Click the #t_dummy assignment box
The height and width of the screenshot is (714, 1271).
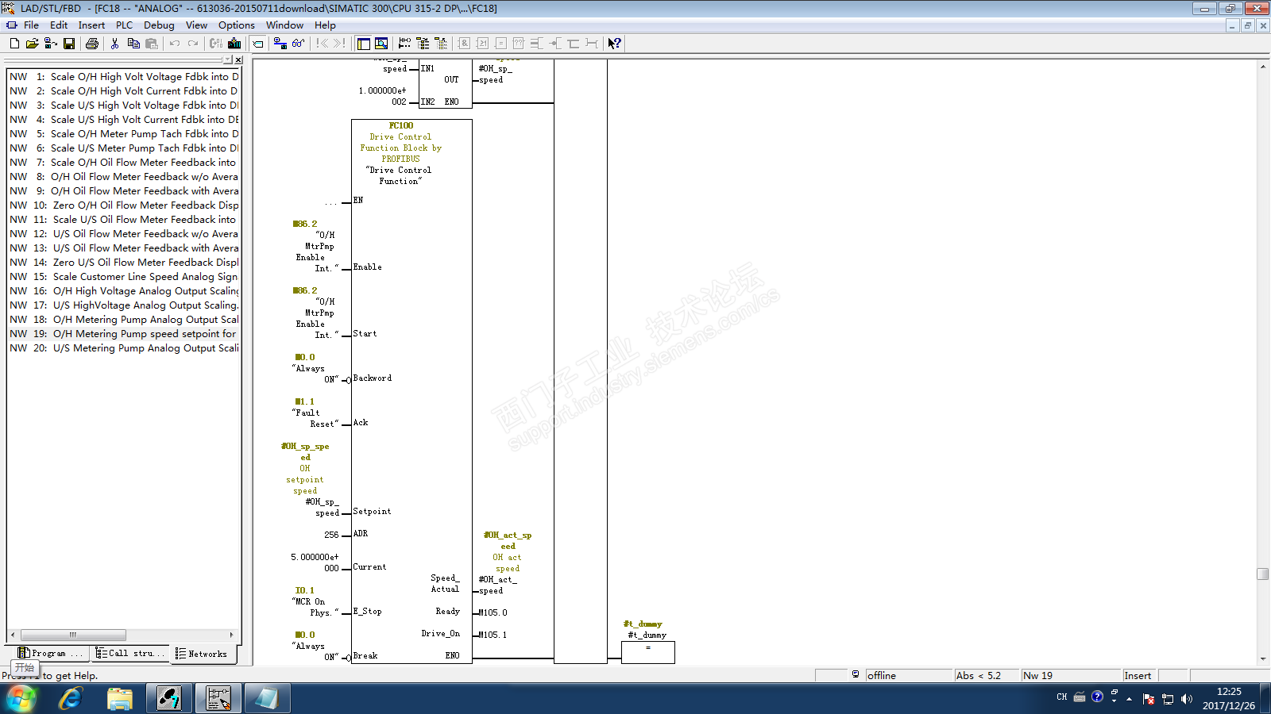pos(648,652)
